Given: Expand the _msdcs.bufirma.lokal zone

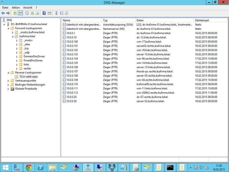Looking at the screenshot, I should point(13,32).
